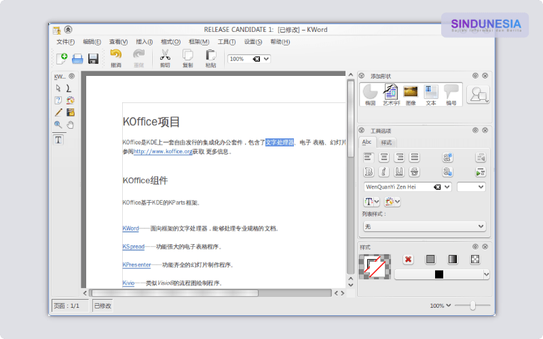Select the colorful paint tool in the toolbox
This screenshot has height=339, width=543.
click(71, 100)
